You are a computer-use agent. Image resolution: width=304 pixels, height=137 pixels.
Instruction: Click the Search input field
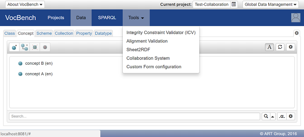(135, 116)
